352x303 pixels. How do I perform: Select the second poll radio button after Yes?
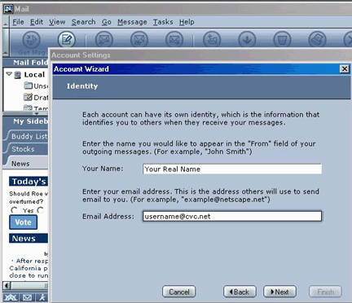point(41,210)
